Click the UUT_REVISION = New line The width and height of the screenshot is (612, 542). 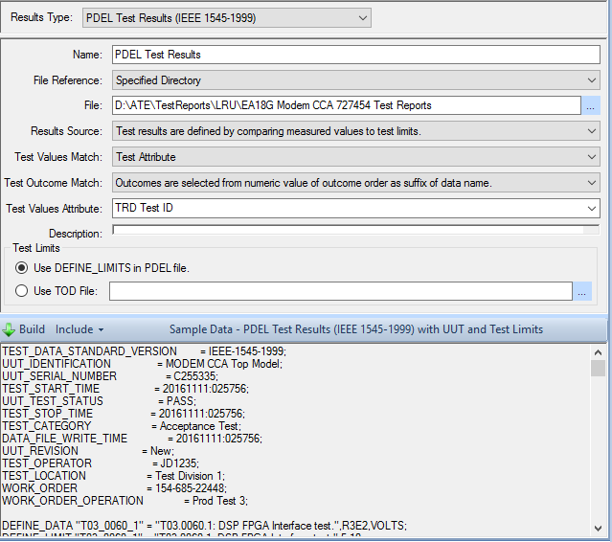(x=88, y=451)
